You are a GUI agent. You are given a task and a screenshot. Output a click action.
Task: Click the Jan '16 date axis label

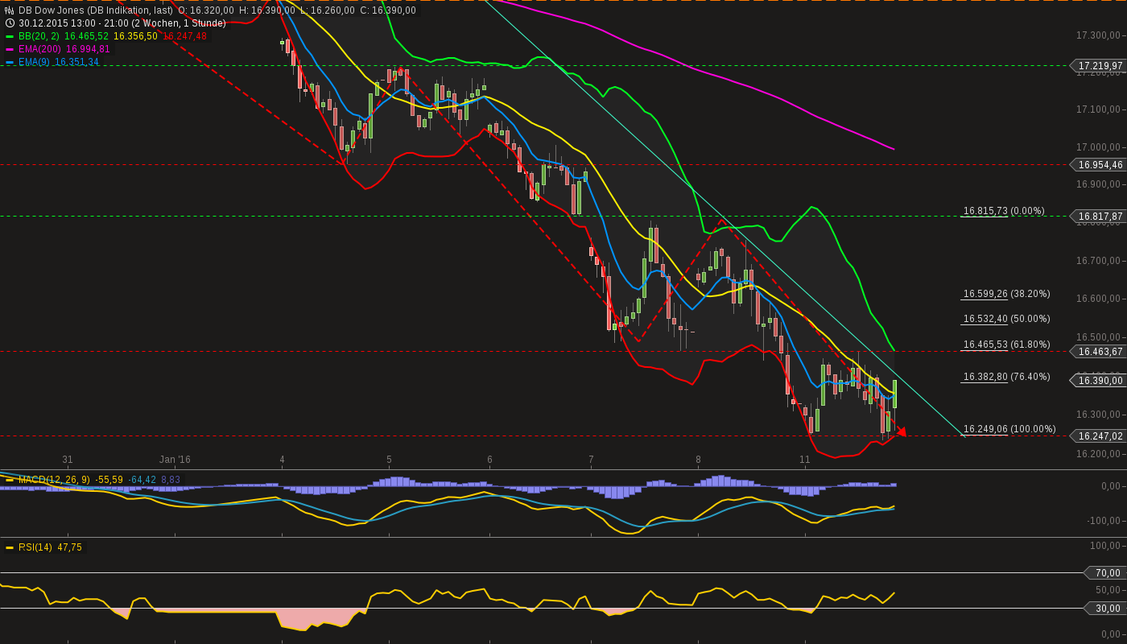click(x=175, y=460)
